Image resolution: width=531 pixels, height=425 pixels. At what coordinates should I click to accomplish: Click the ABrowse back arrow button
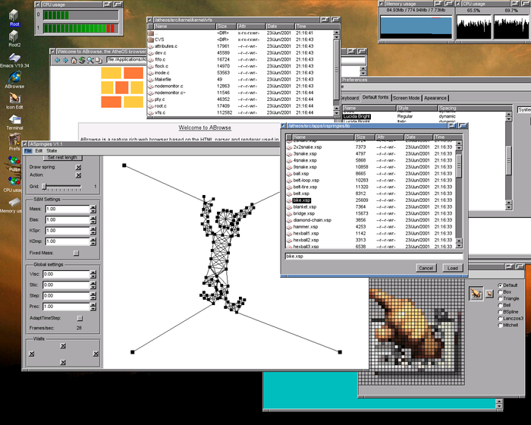click(x=55, y=60)
